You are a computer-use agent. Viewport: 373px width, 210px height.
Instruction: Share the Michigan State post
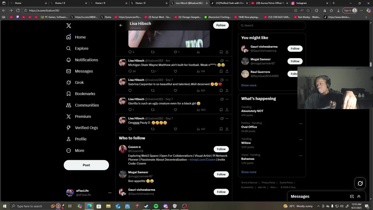pyautogui.click(x=227, y=71)
